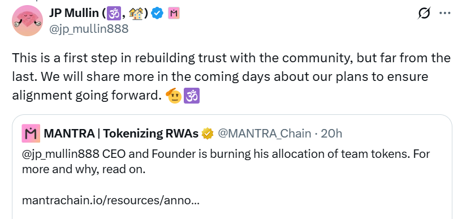This screenshot has width=462, height=219.
Task: Click MANTRA | Tokenizing RWAs account name
Action: pos(121,134)
